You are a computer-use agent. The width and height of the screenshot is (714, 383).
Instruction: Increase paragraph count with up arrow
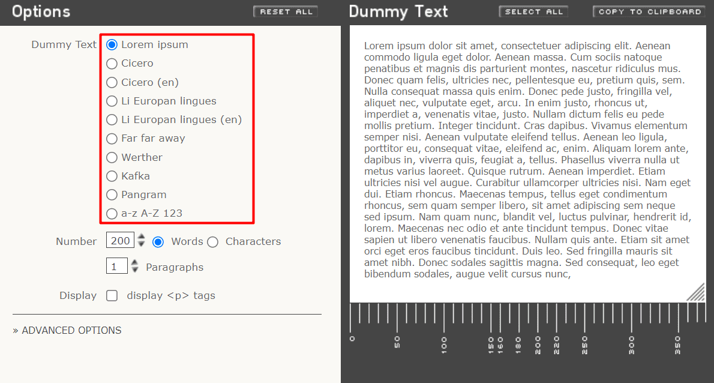(135, 262)
